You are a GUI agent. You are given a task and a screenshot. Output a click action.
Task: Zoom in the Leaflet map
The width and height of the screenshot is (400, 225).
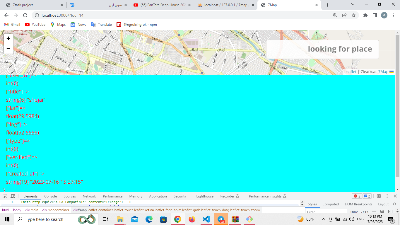pyautogui.click(x=8, y=38)
